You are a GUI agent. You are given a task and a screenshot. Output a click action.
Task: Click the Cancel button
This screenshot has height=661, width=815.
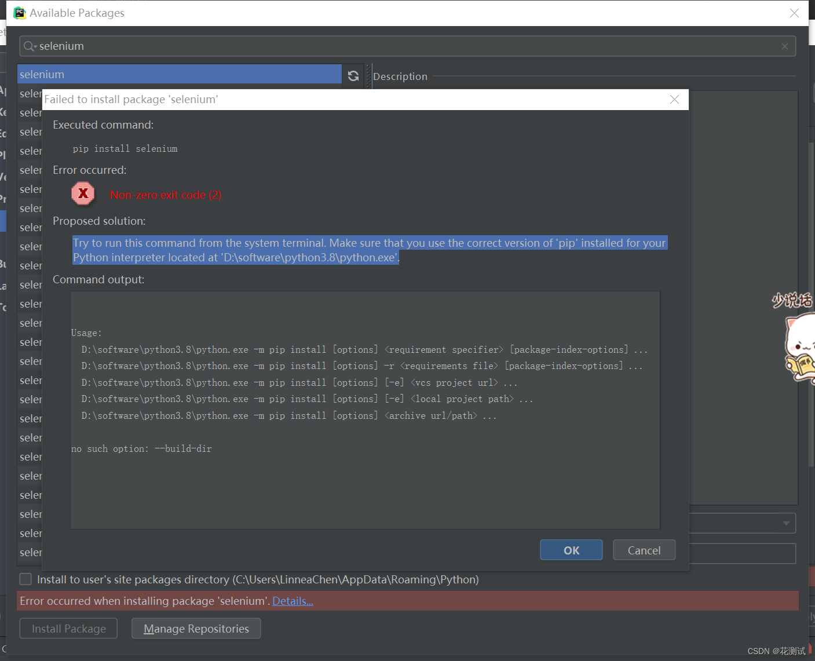pyautogui.click(x=644, y=550)
